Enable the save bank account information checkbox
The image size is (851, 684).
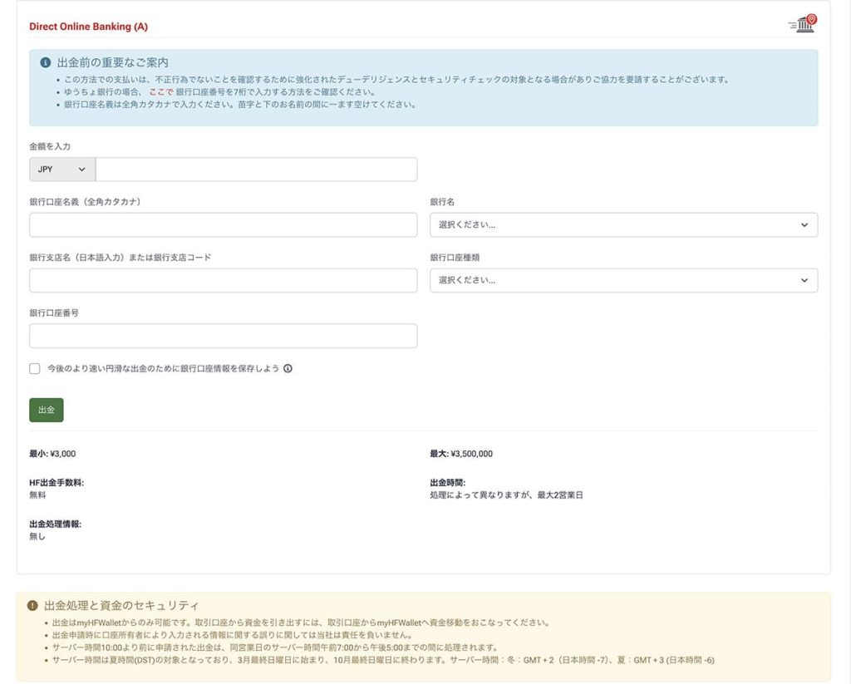[x=34, y=368]
